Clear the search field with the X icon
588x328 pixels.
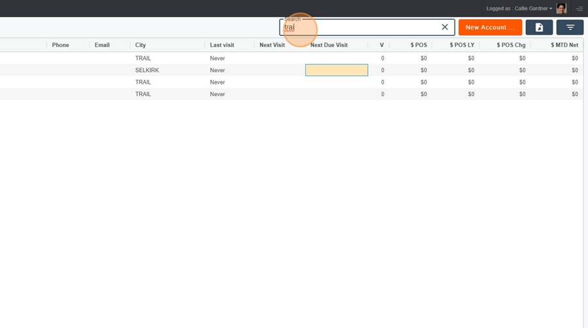444,27
